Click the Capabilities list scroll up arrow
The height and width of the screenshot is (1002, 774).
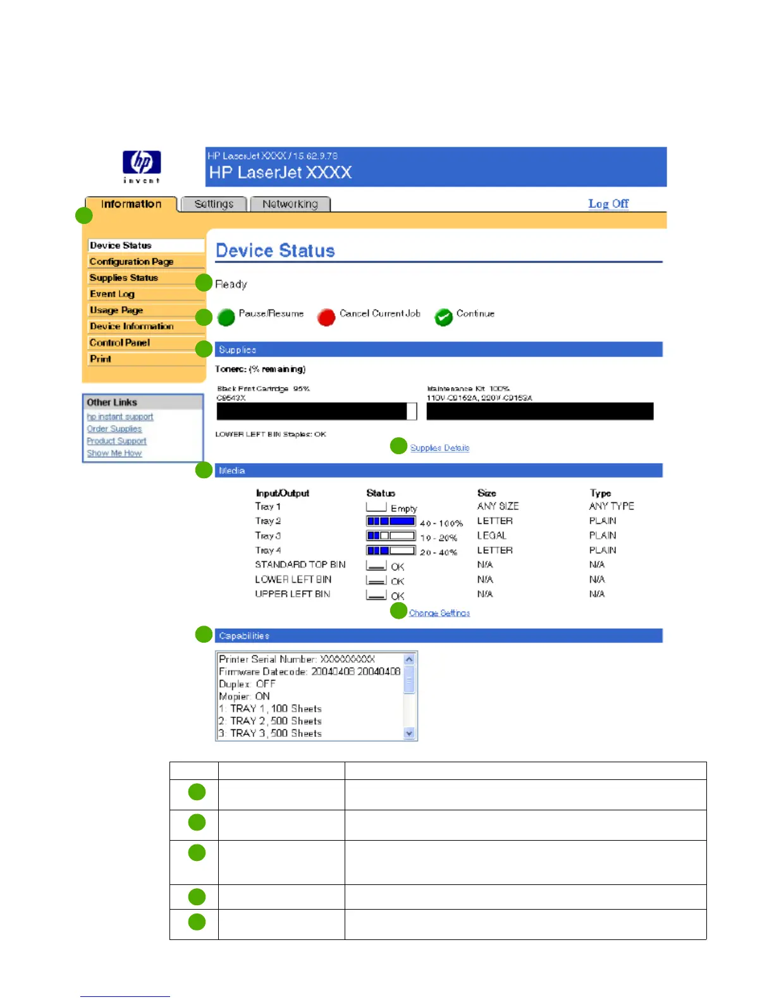click(409, 659)
